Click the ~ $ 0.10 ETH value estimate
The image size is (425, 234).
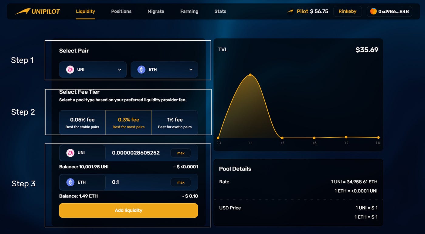190,196
